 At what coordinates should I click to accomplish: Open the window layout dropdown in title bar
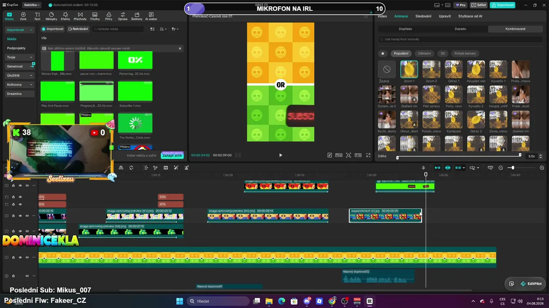point(439,5)
